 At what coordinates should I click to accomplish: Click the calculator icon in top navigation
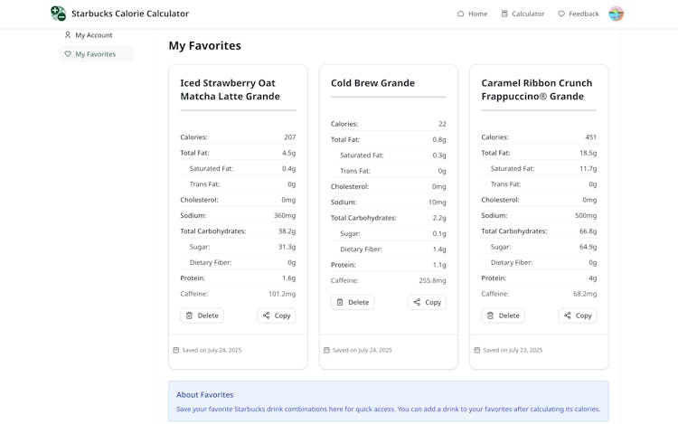pos(504,14)
